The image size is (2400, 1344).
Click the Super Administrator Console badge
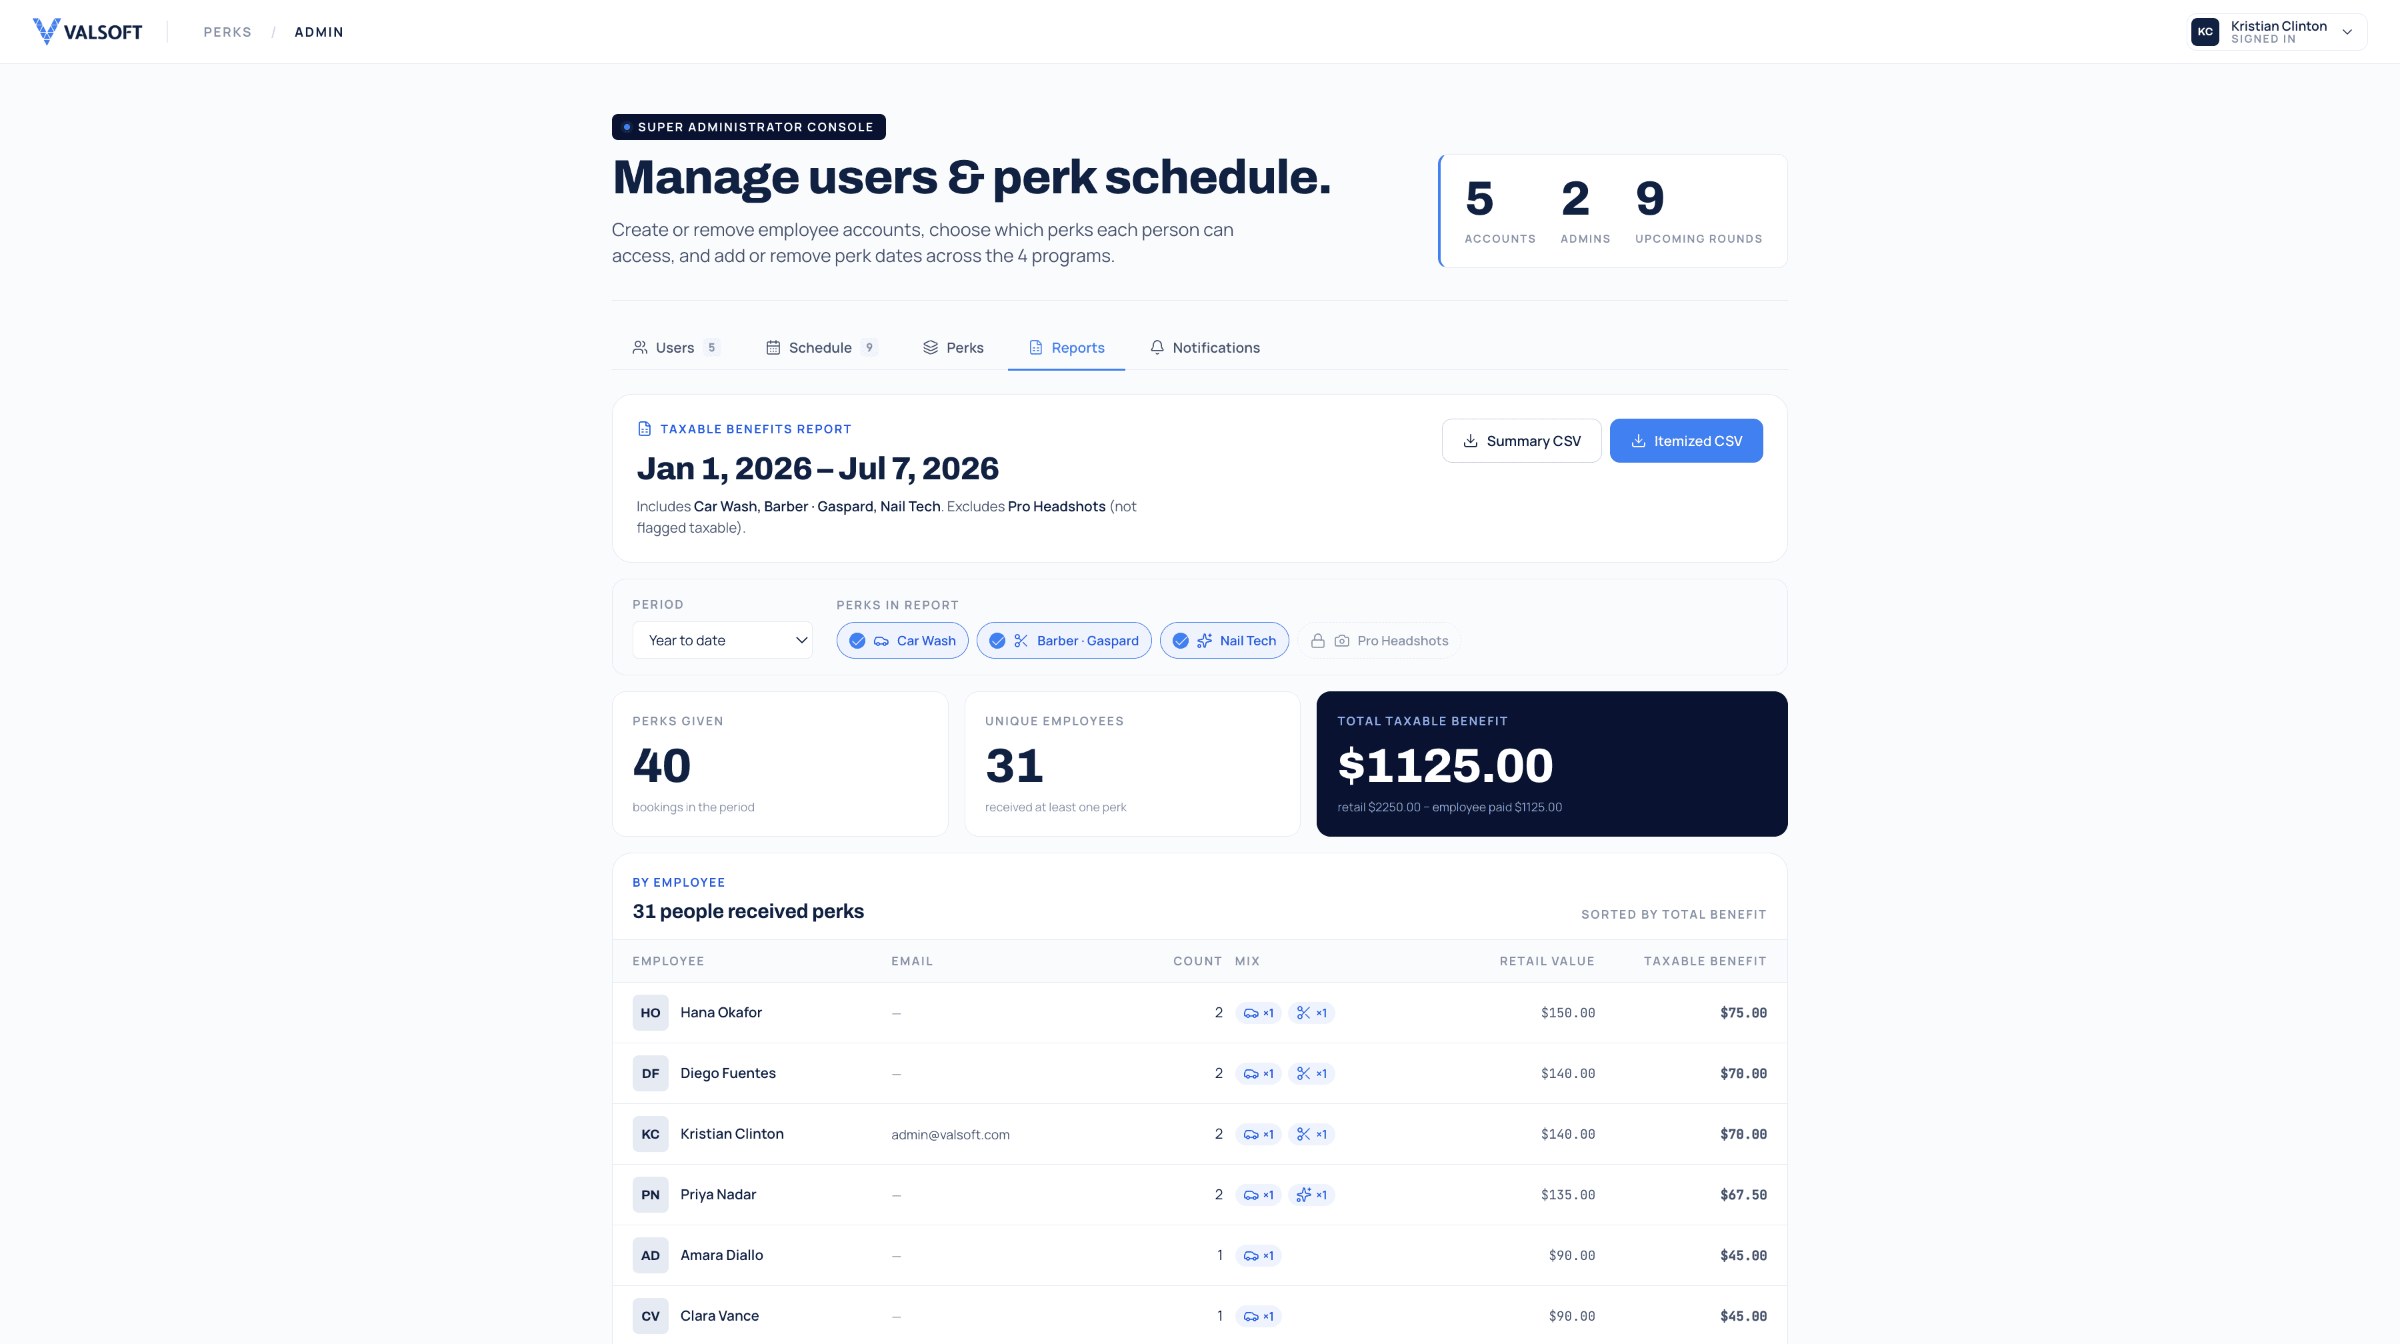748,127
